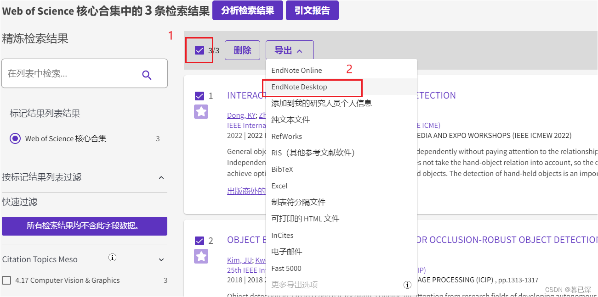
Task: Click 引文报告 button
Action: pos(312,10)
